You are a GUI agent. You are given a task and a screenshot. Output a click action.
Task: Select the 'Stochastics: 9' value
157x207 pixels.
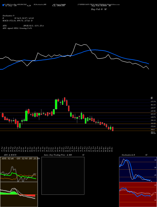click(8, 16)
